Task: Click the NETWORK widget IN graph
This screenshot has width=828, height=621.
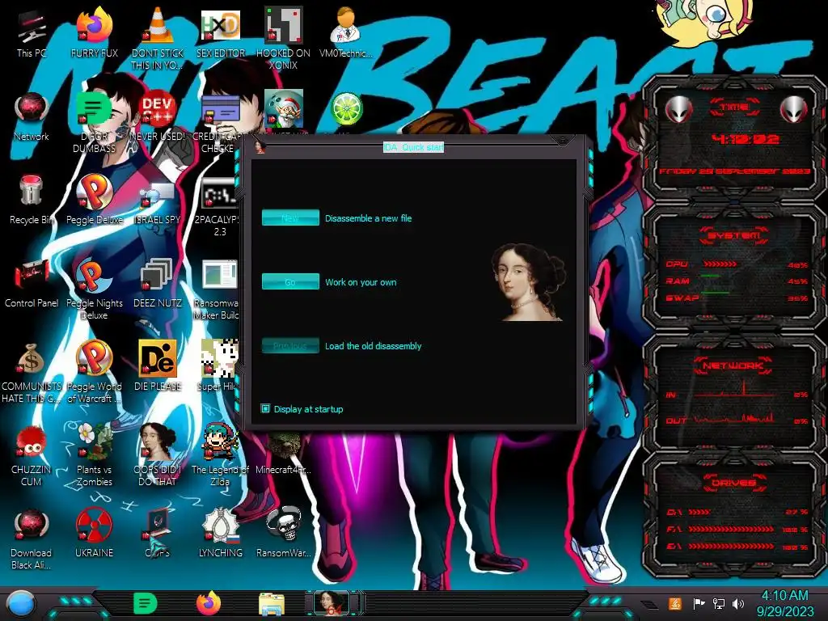Action: 734,391
